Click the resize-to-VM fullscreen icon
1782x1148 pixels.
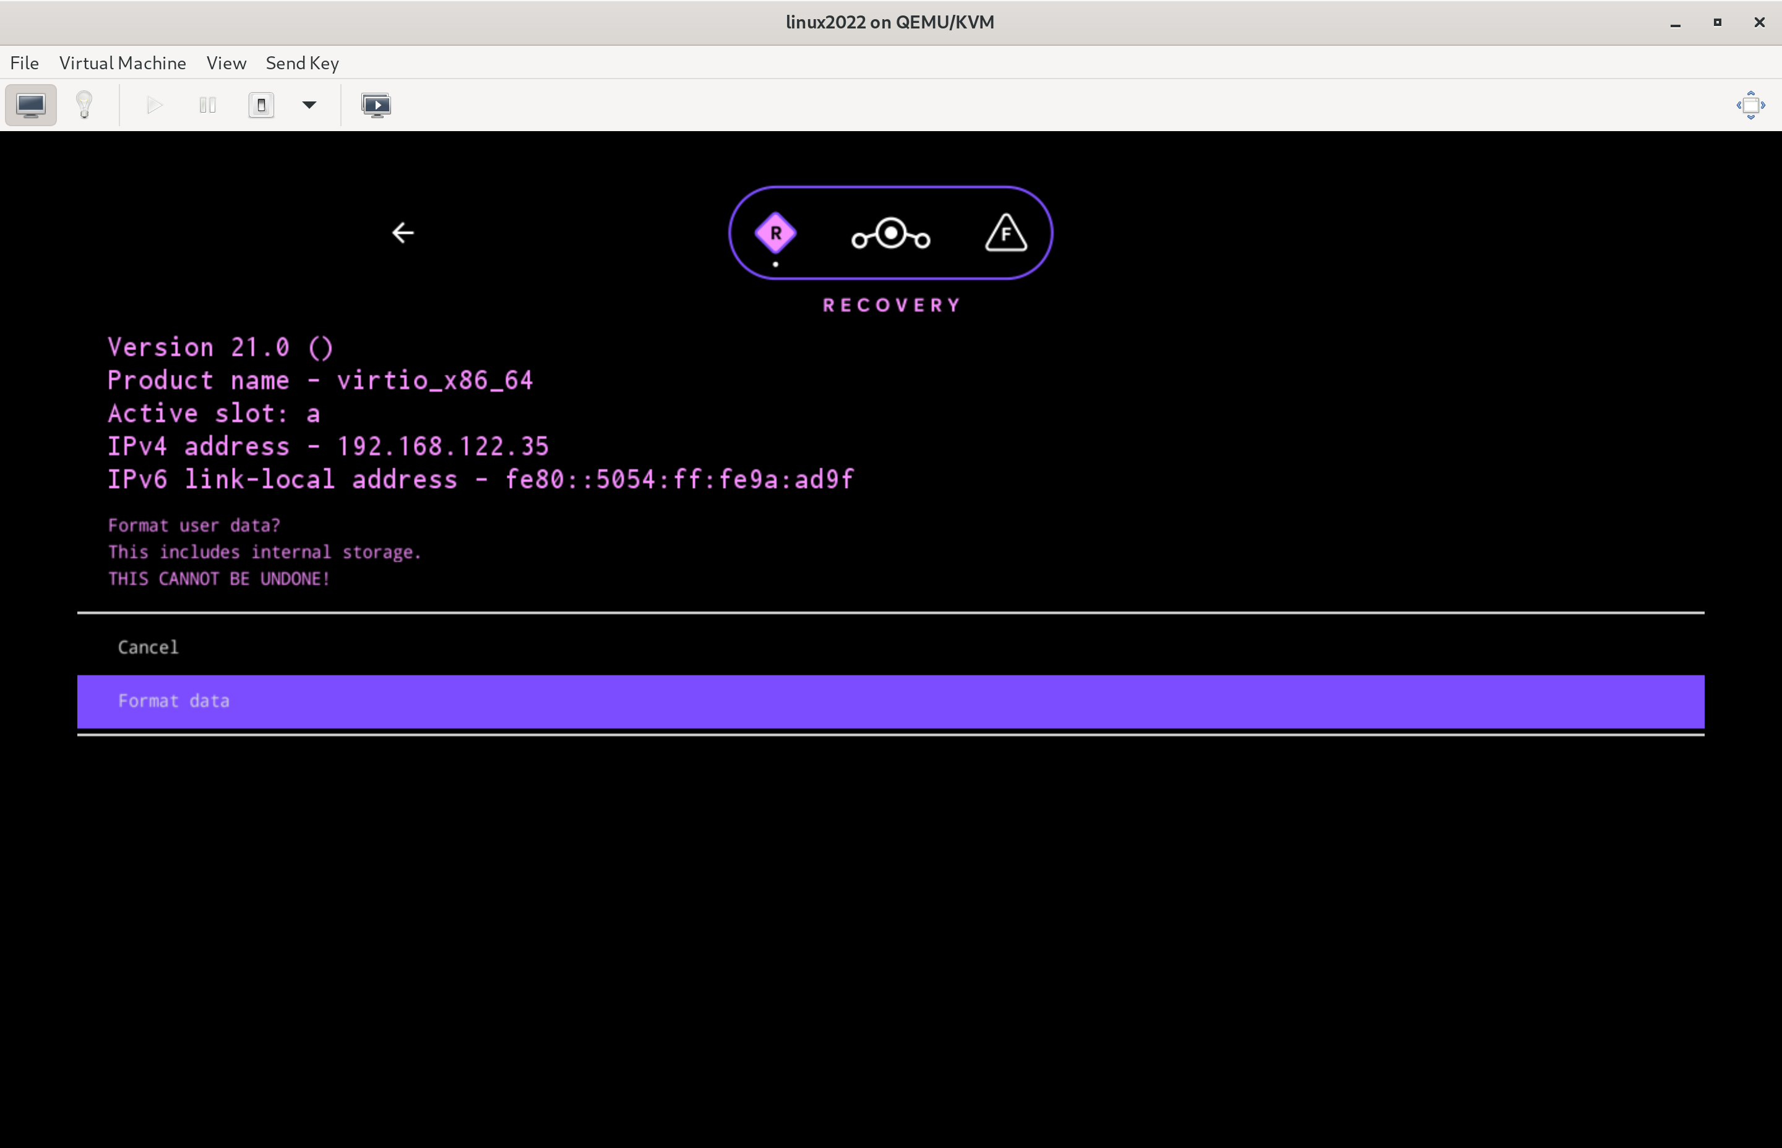coord(1750,105)
